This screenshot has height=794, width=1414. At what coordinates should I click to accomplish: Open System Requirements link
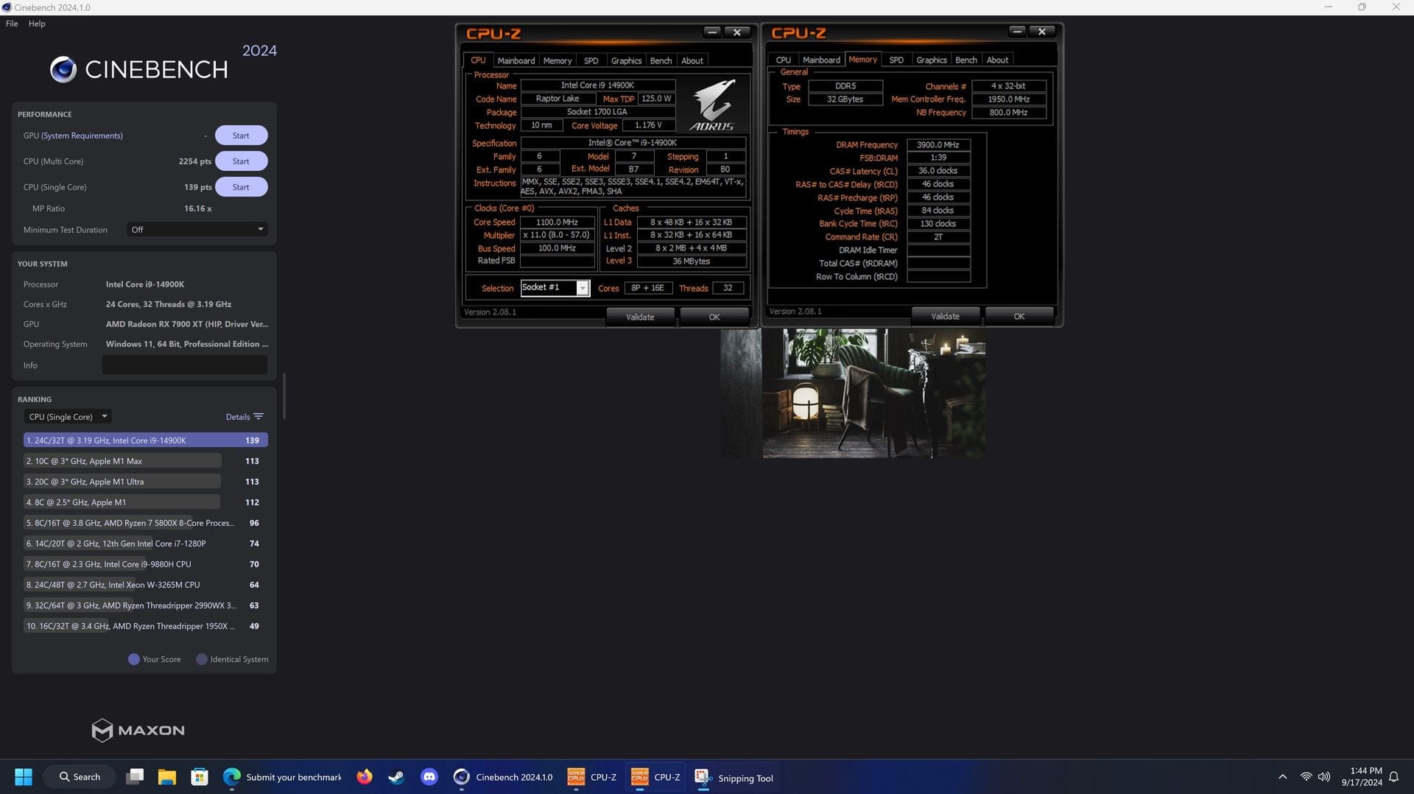pos(82,136)
